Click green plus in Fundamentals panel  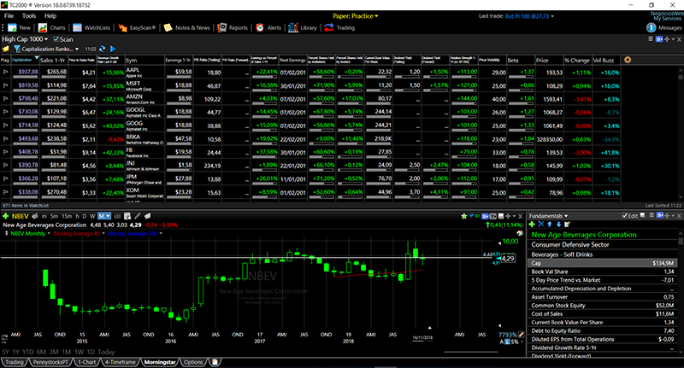click(x=532, y=225)
